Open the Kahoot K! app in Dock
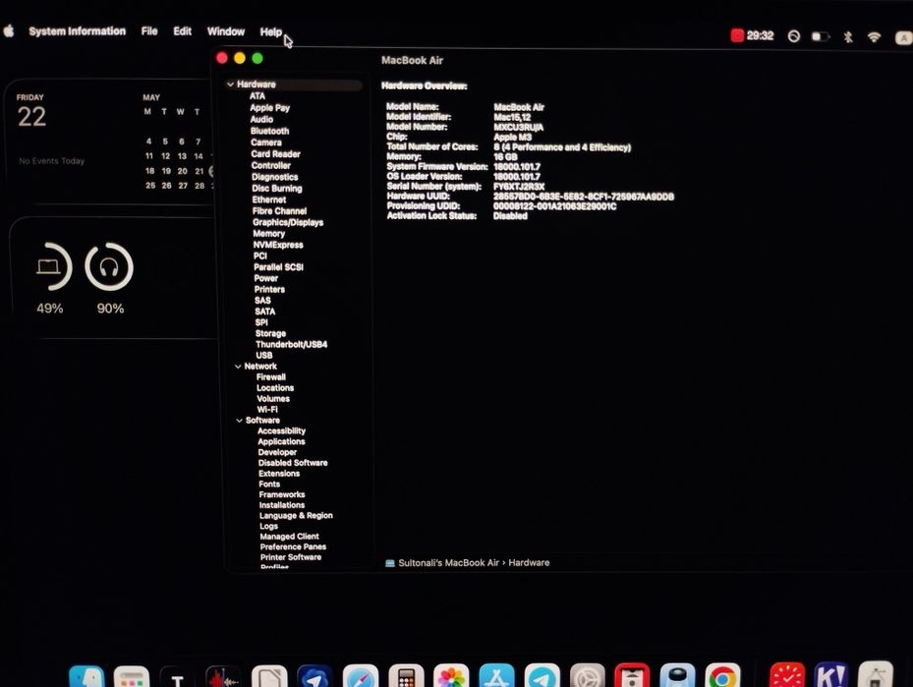The image size is (913, 687). point(830,675)
